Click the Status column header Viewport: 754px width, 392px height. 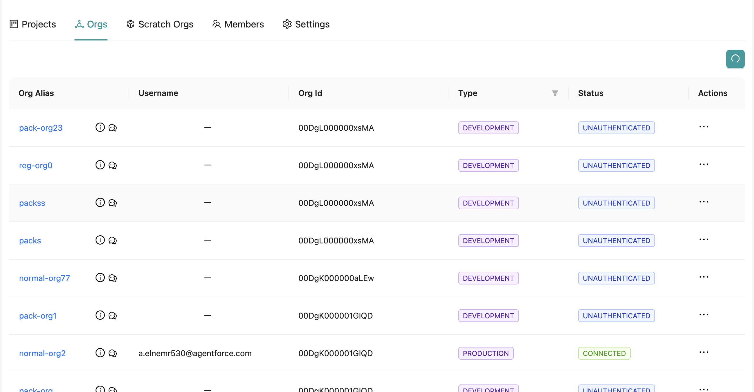point(590,93)
